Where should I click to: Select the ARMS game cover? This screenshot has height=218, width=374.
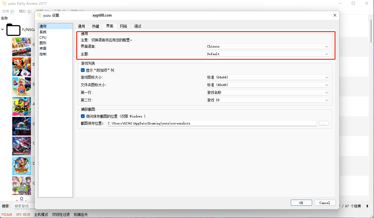click(21, 106)
